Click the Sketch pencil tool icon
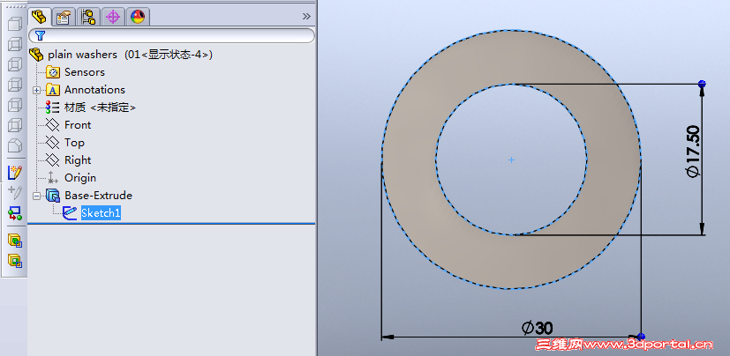 click(x=15, y=173)
